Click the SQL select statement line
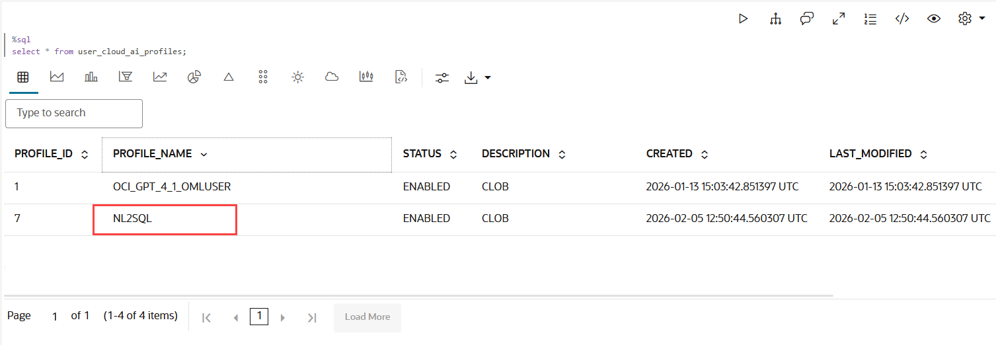 (x=99, y=52)
